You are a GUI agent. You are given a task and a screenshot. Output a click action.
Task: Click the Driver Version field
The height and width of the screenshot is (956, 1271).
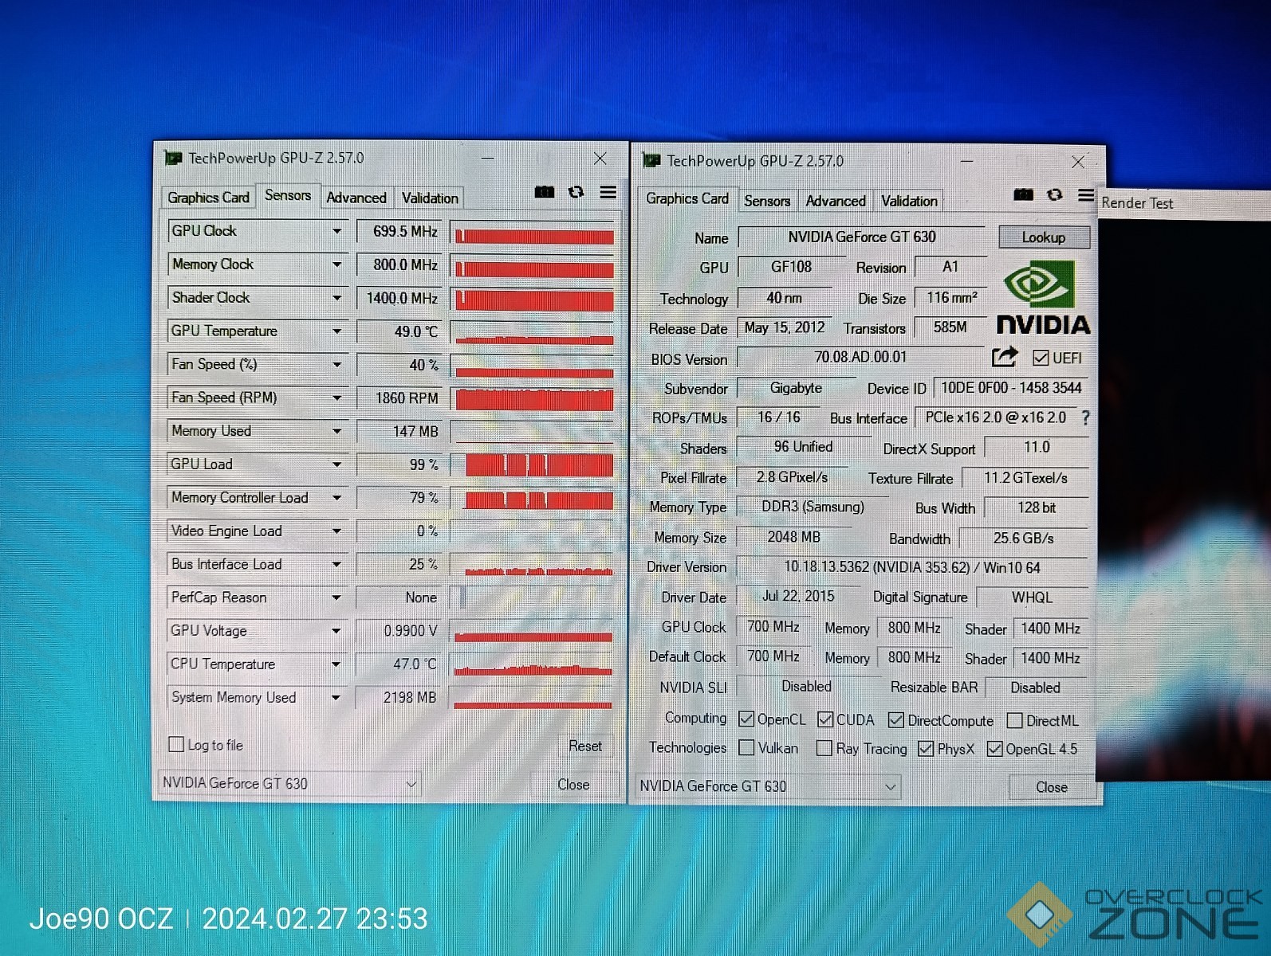(912, 567)
